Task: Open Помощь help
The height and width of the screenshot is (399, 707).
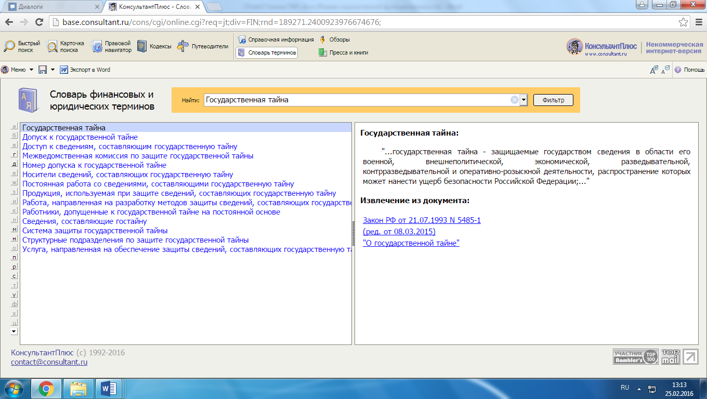Action: click(690, 70)
